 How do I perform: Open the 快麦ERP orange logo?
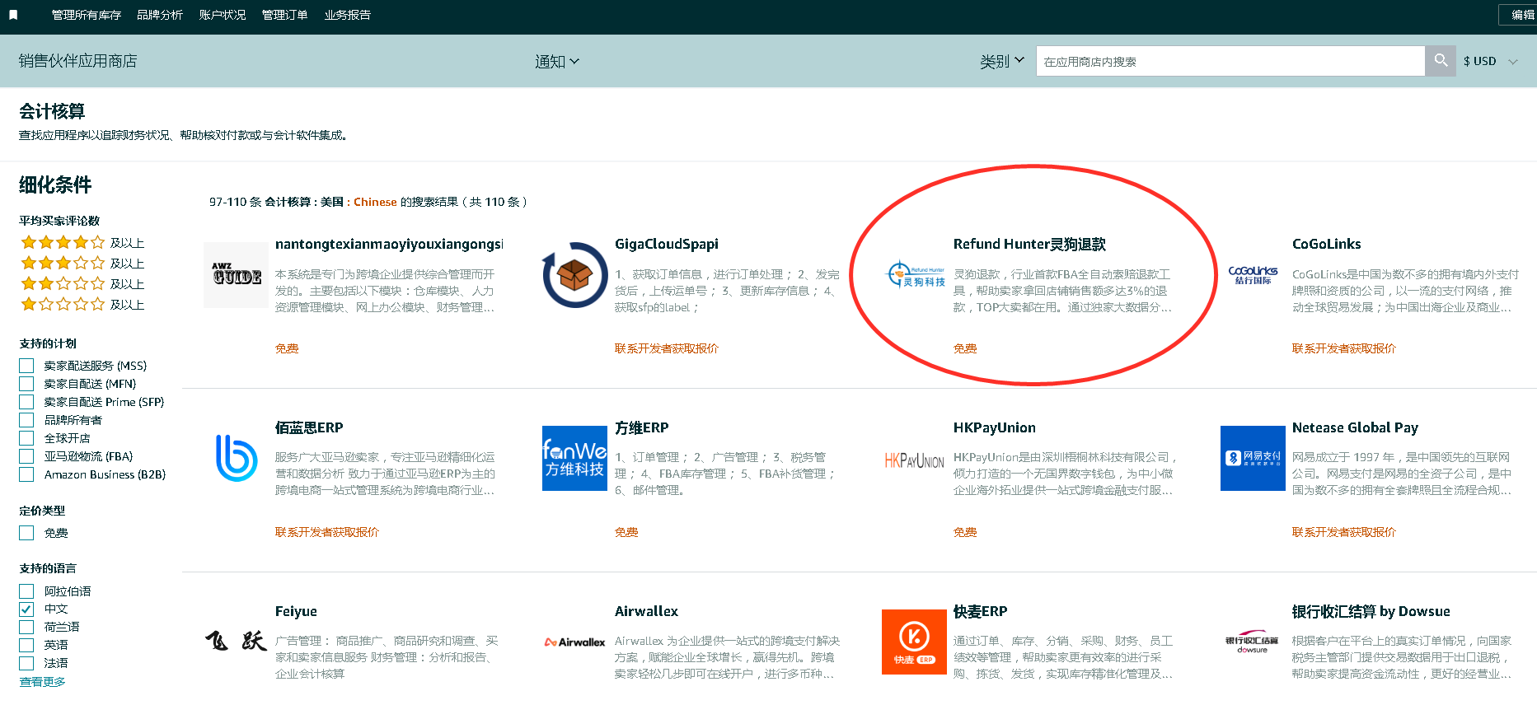point(915,642)
